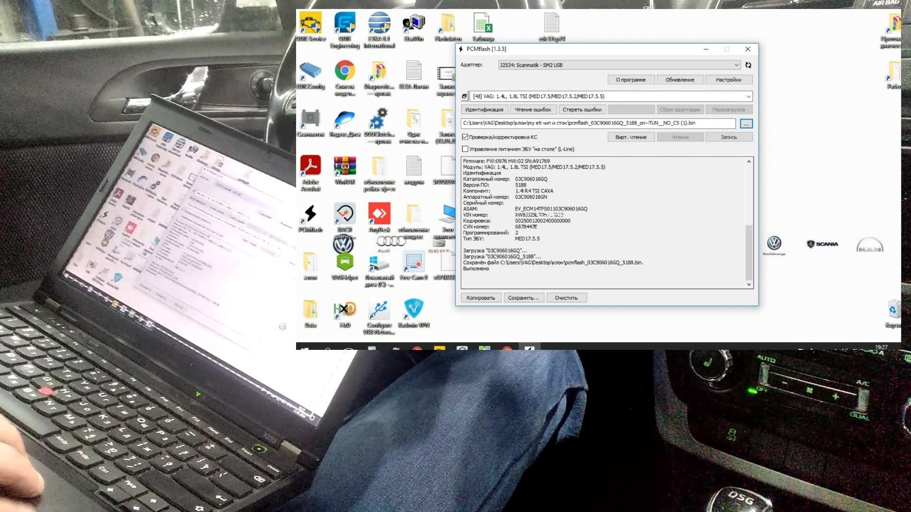
Task: Open the ВАСЯ диагност shortcut
Action: click(345, 221)
